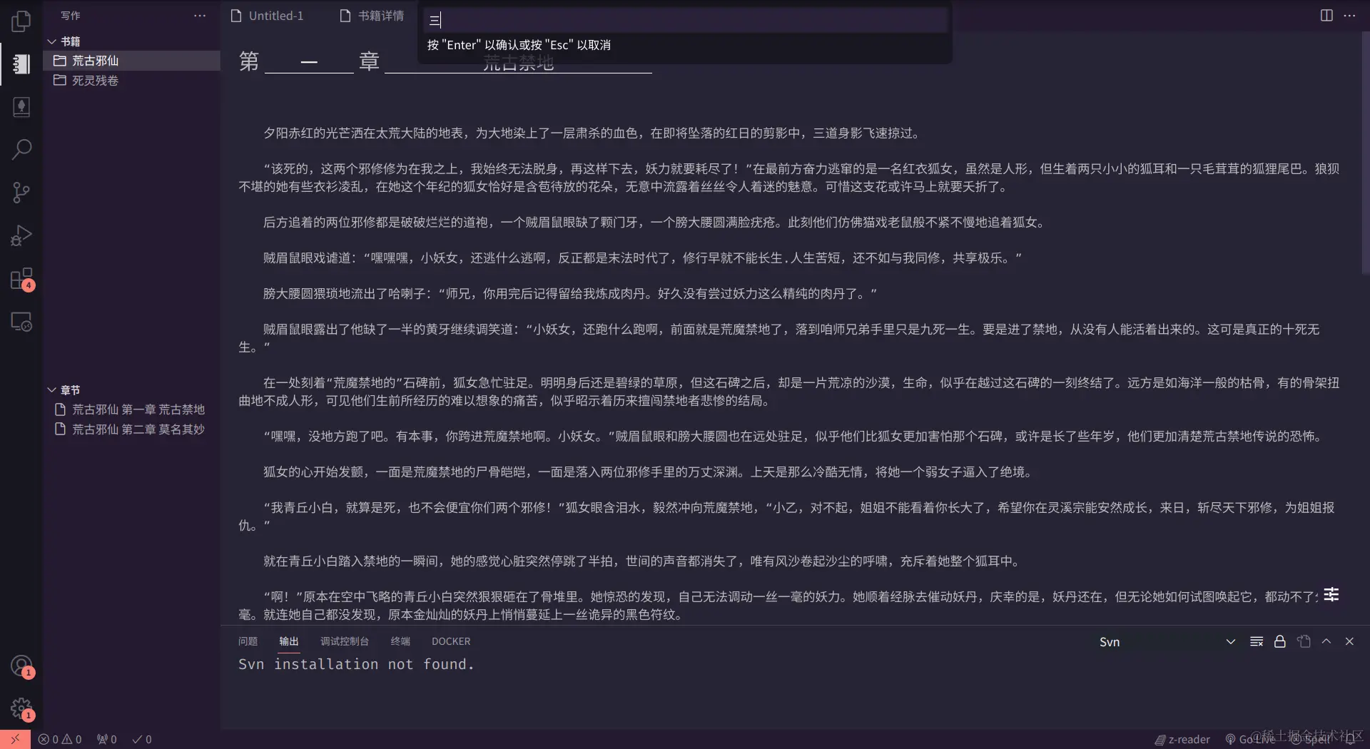Open the Explorer view in activity bar
1370x749 pixels.
21,21
